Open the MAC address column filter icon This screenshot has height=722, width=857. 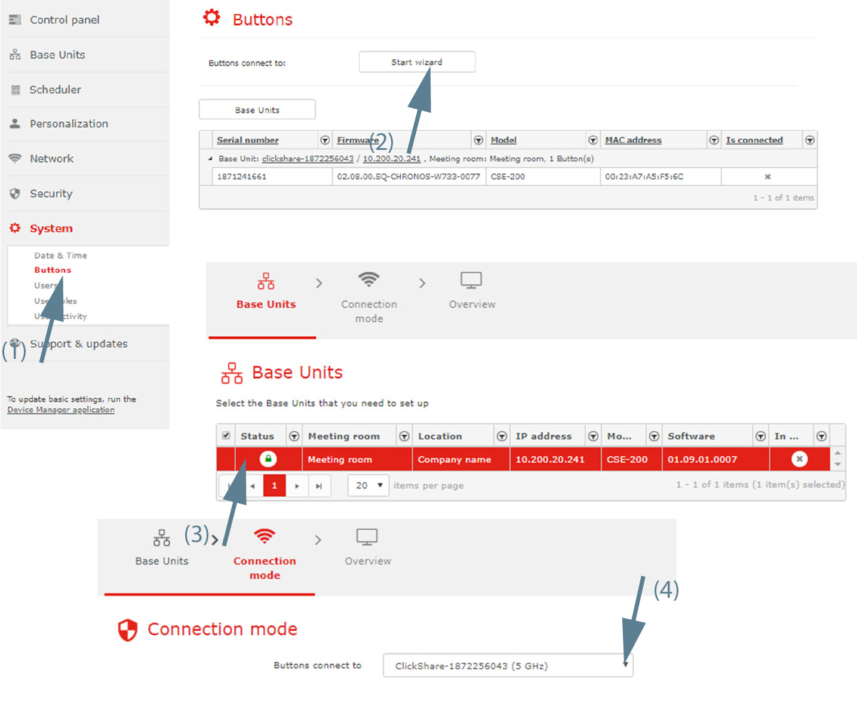(x=714, y=140)
